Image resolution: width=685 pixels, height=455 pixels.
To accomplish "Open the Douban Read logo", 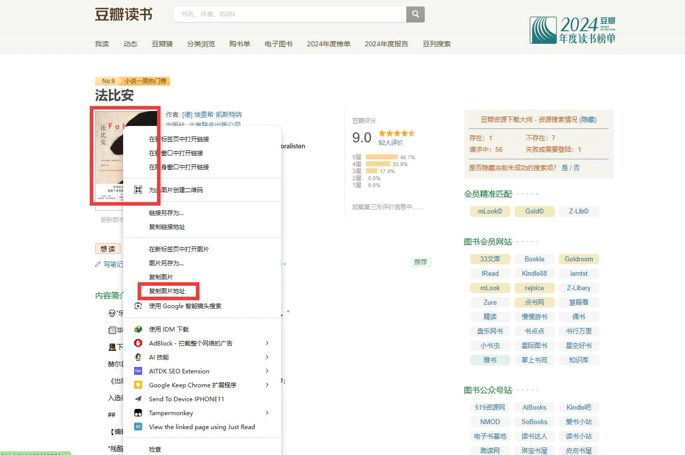I will (x=124, y=14).
